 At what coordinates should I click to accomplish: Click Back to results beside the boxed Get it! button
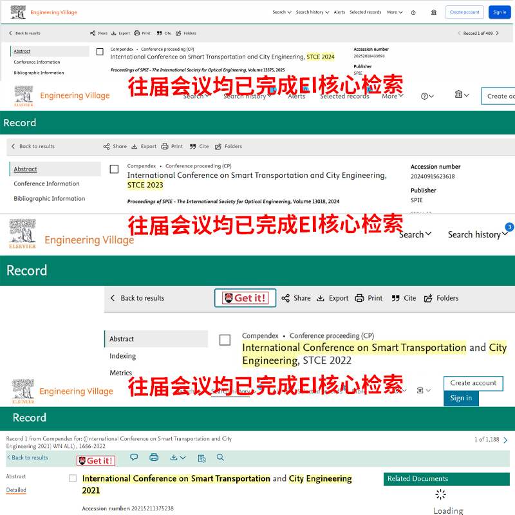tap(137, 298)
